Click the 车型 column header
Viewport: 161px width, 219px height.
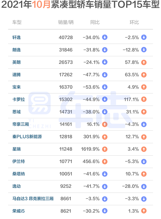(17, 22)
